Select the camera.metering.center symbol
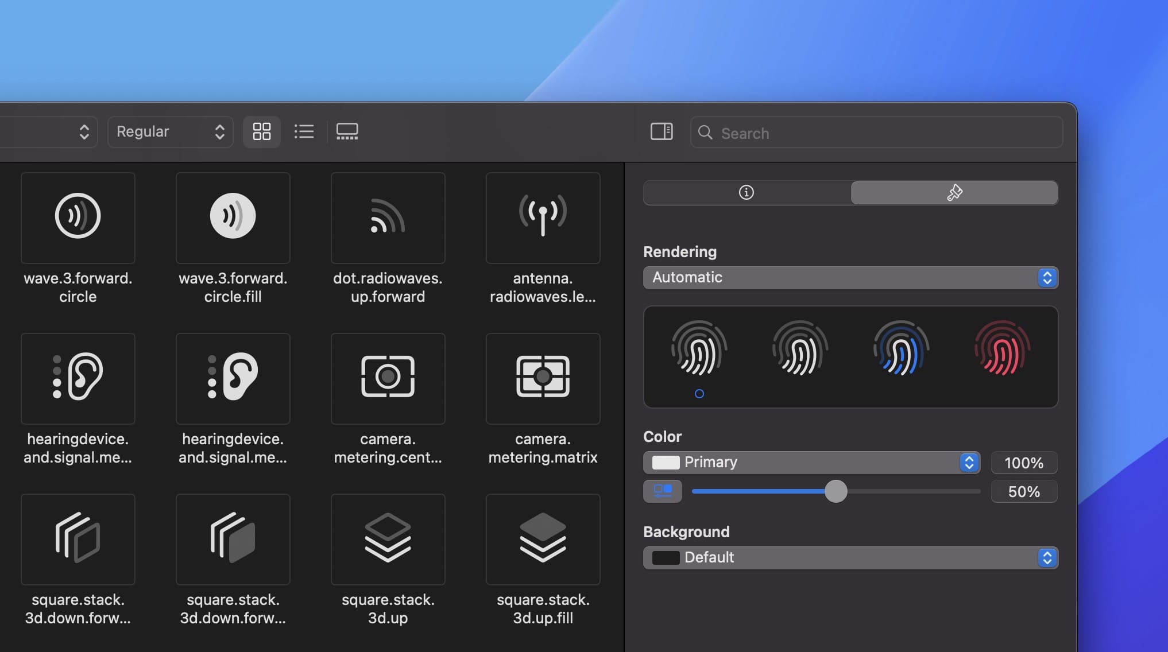Image resolution: width=1168 pixels, height=652 pixels. [388, 379]
